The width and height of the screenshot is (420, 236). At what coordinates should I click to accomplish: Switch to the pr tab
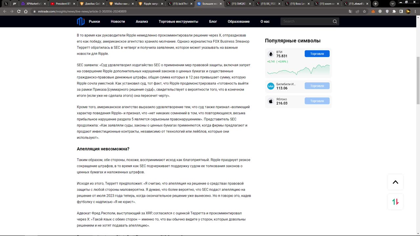14,4
